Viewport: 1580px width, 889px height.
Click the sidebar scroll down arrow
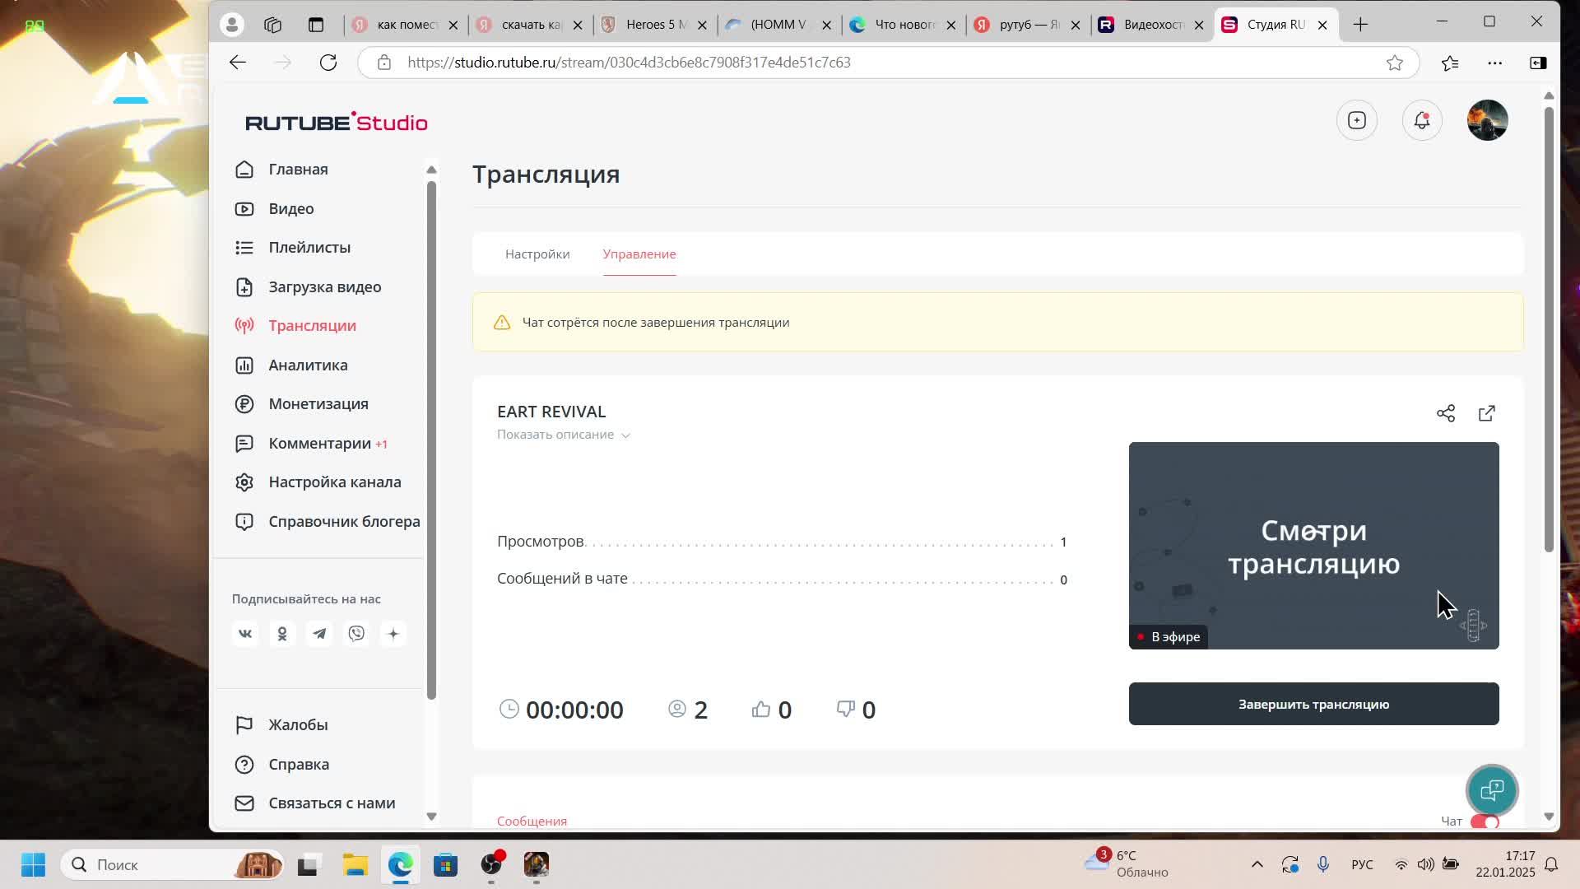431,817
